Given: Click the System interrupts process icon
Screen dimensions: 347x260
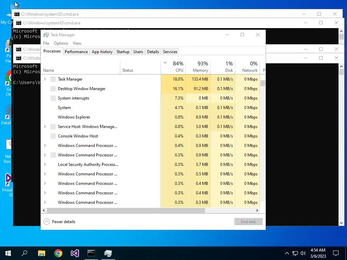Looking at the screenshot, I should (53, 98).
